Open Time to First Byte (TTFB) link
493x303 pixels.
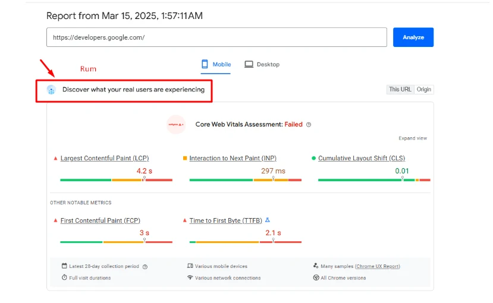[226, 220]
